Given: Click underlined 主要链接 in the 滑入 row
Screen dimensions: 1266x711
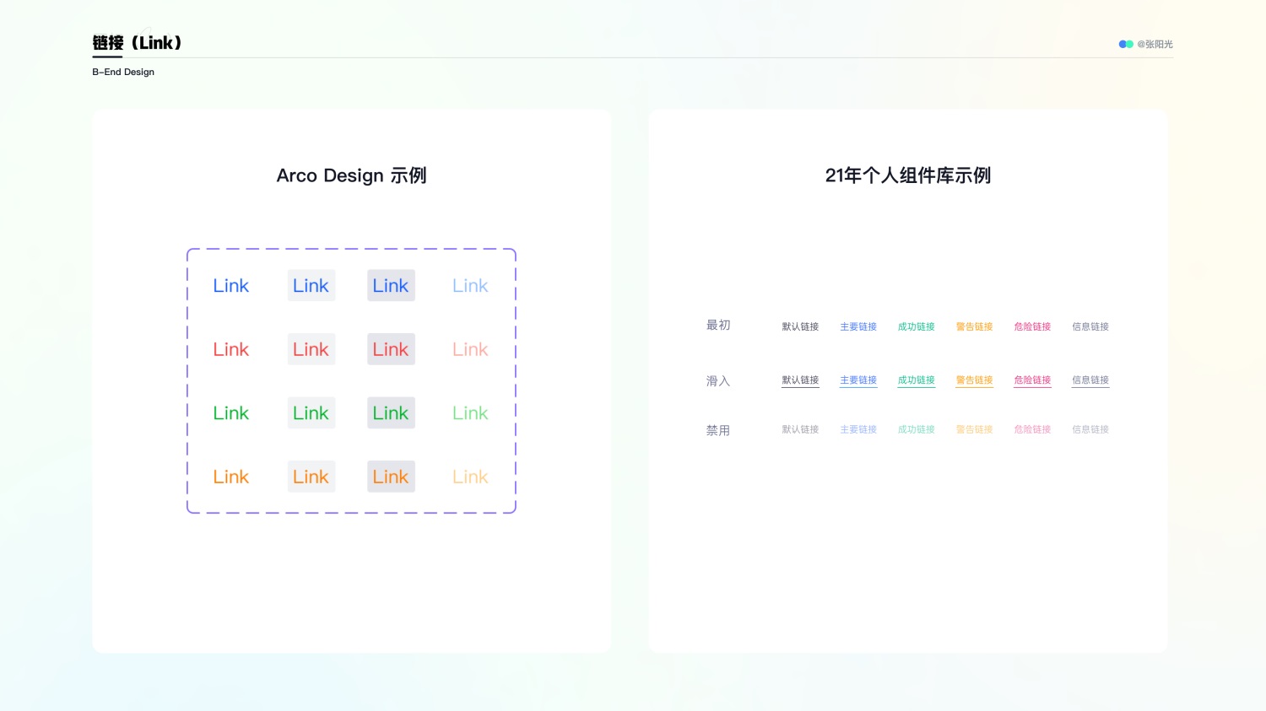Looking at the screenshot, I should [858, 380].
